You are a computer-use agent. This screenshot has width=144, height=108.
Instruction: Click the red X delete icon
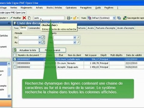point(24,18)
